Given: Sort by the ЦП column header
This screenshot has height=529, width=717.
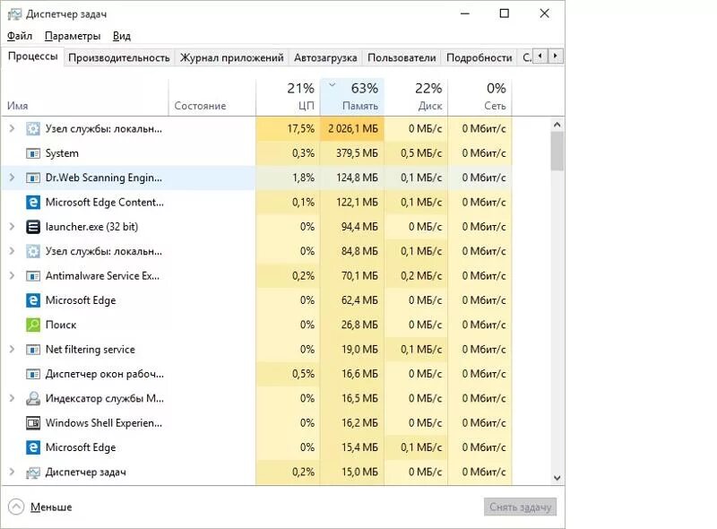Looking at the screenshot, I should pyautogui.click(x=288, y=98).
